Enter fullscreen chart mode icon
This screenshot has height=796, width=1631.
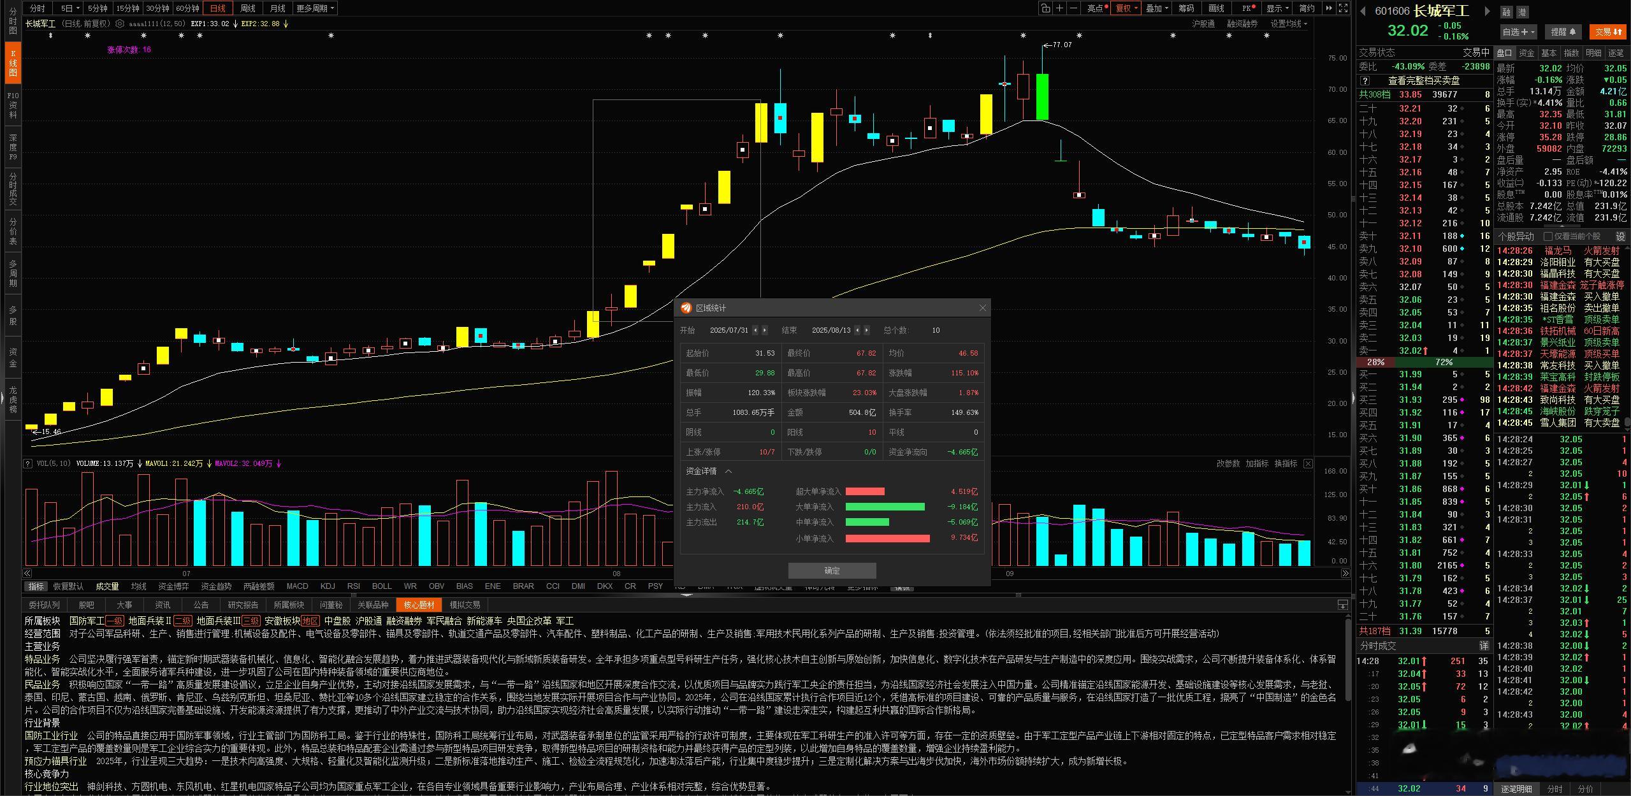[x=1343, y=8]
